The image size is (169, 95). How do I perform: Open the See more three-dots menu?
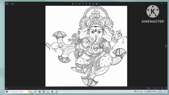100,4
